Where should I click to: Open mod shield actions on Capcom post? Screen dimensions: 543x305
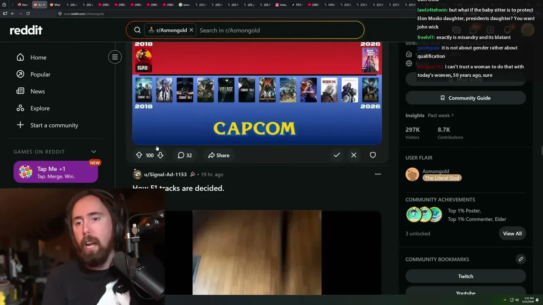tap(373, 155)
